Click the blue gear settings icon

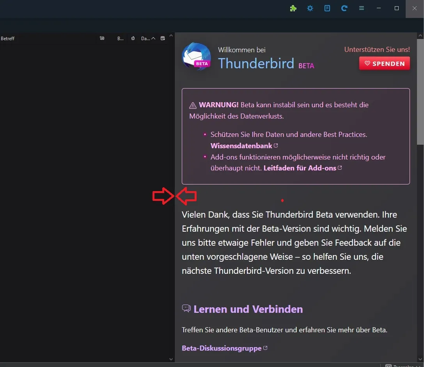point(310,8)
